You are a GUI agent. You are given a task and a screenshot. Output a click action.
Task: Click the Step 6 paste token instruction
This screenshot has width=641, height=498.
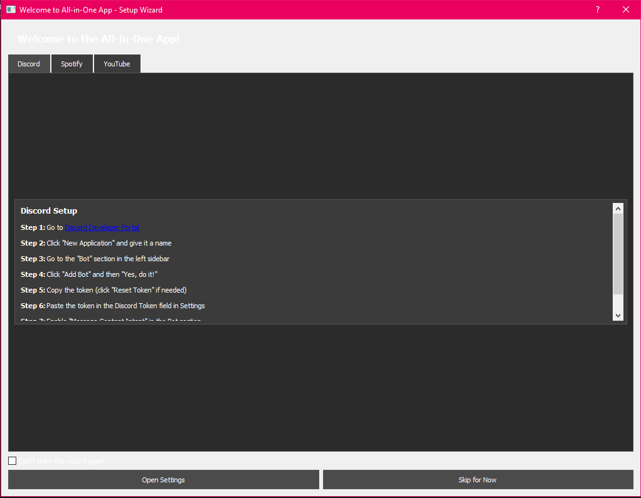113,306
